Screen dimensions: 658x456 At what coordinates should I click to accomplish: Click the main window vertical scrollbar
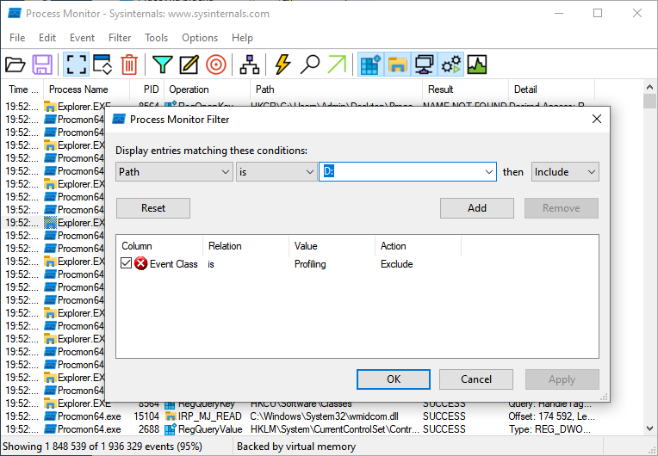[x=650, y=258]
